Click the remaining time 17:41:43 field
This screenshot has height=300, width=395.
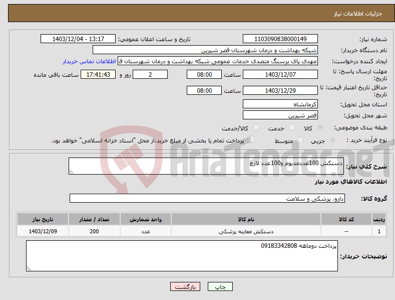(98, 74)
